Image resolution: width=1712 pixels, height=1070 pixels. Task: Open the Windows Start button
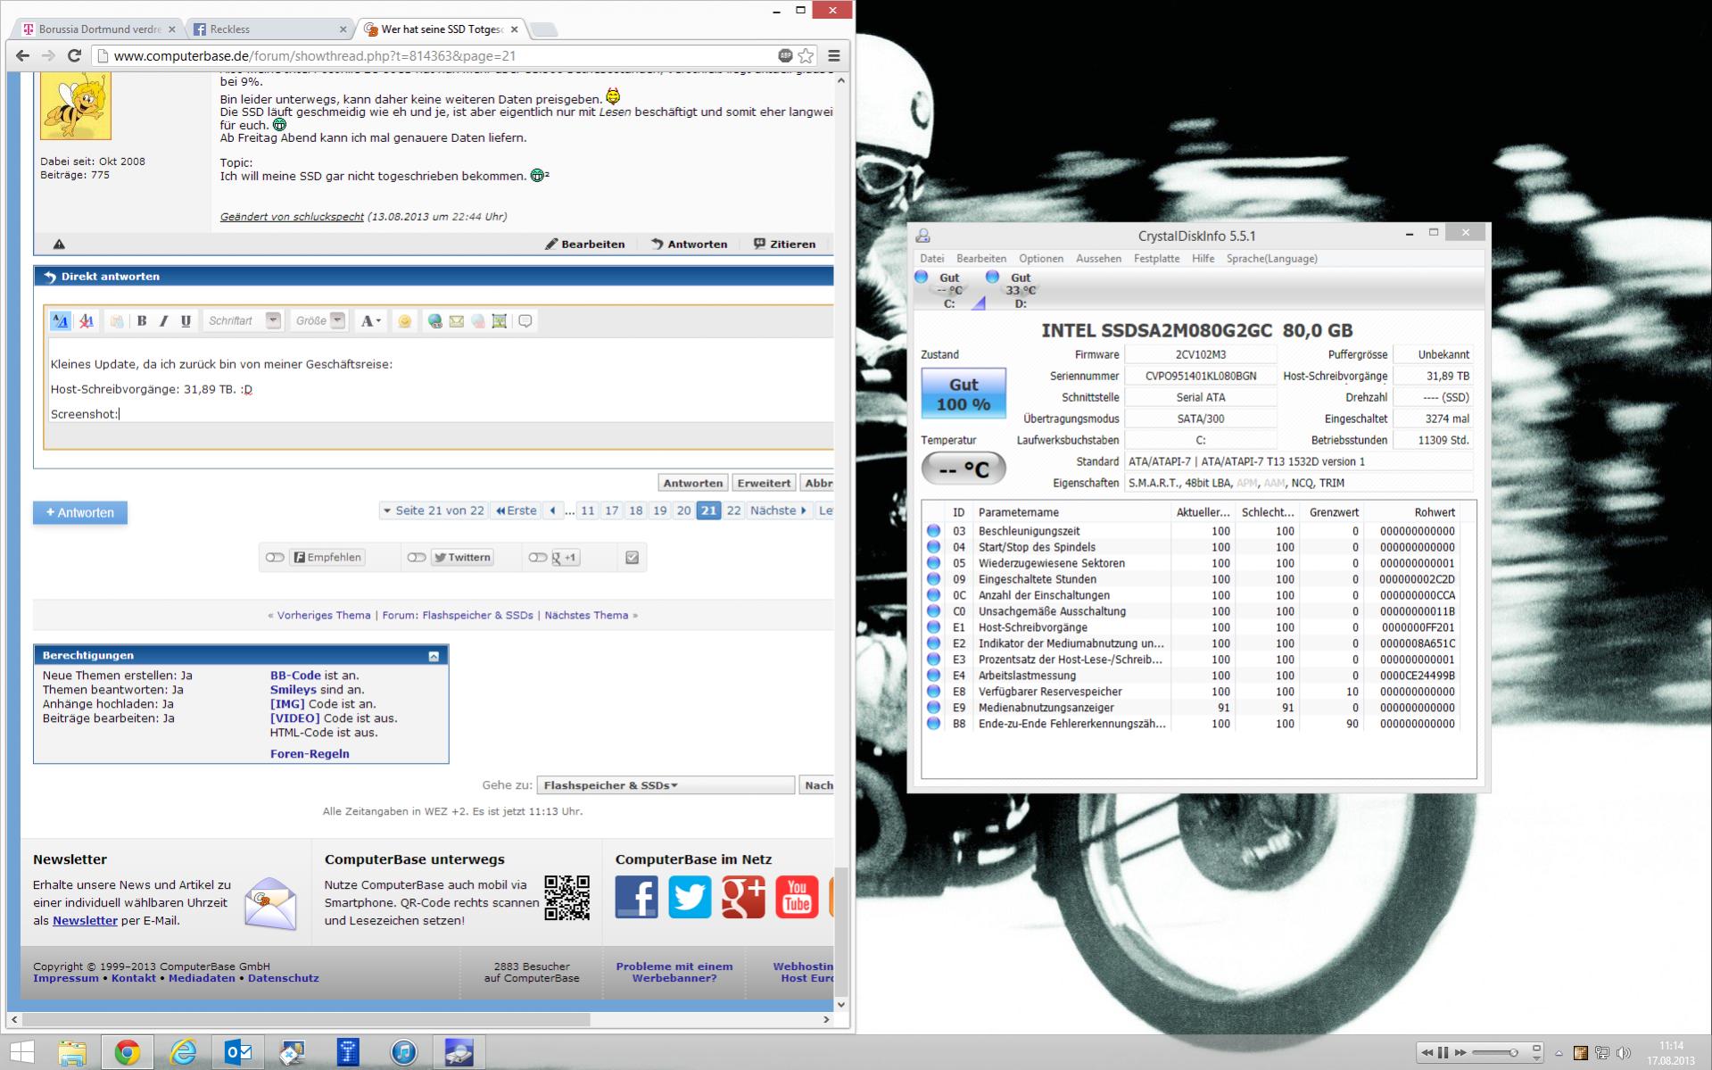click(22, 1053)
